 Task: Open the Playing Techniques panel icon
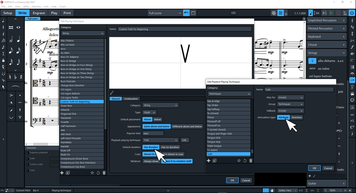[352, 80]
